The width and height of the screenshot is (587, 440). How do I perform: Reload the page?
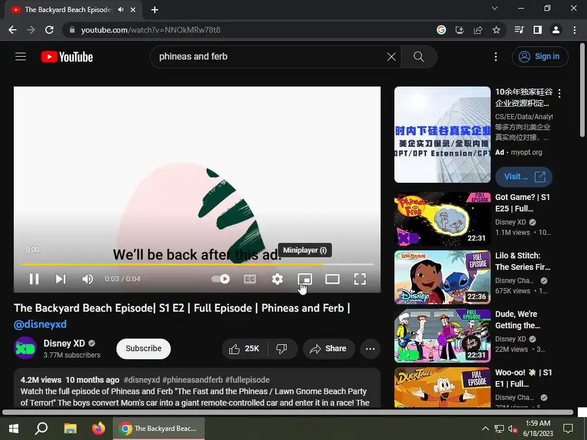(x=49, y=30)
